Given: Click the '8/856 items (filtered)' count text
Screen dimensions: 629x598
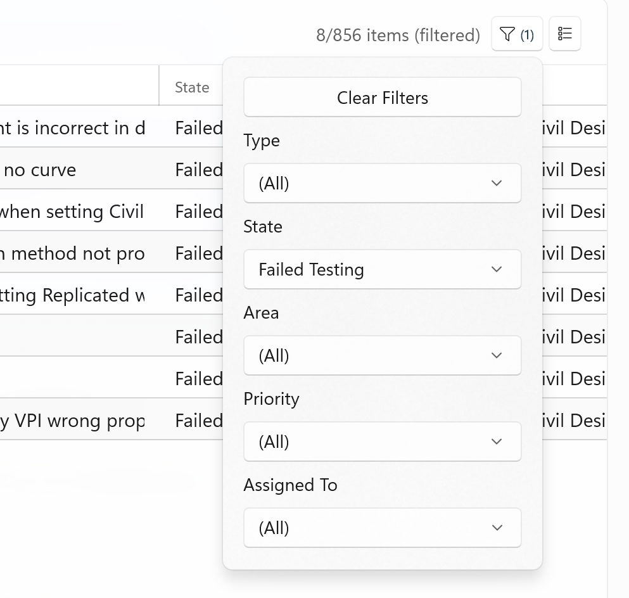Looking at the screenshot, I should coord(398,35).
